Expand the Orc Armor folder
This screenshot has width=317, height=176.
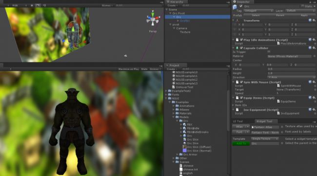178,155
